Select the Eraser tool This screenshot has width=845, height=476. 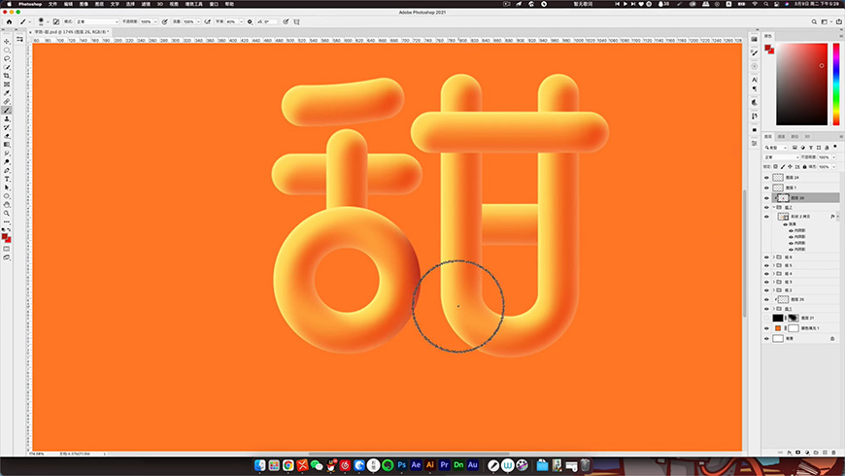pos(7,136)
